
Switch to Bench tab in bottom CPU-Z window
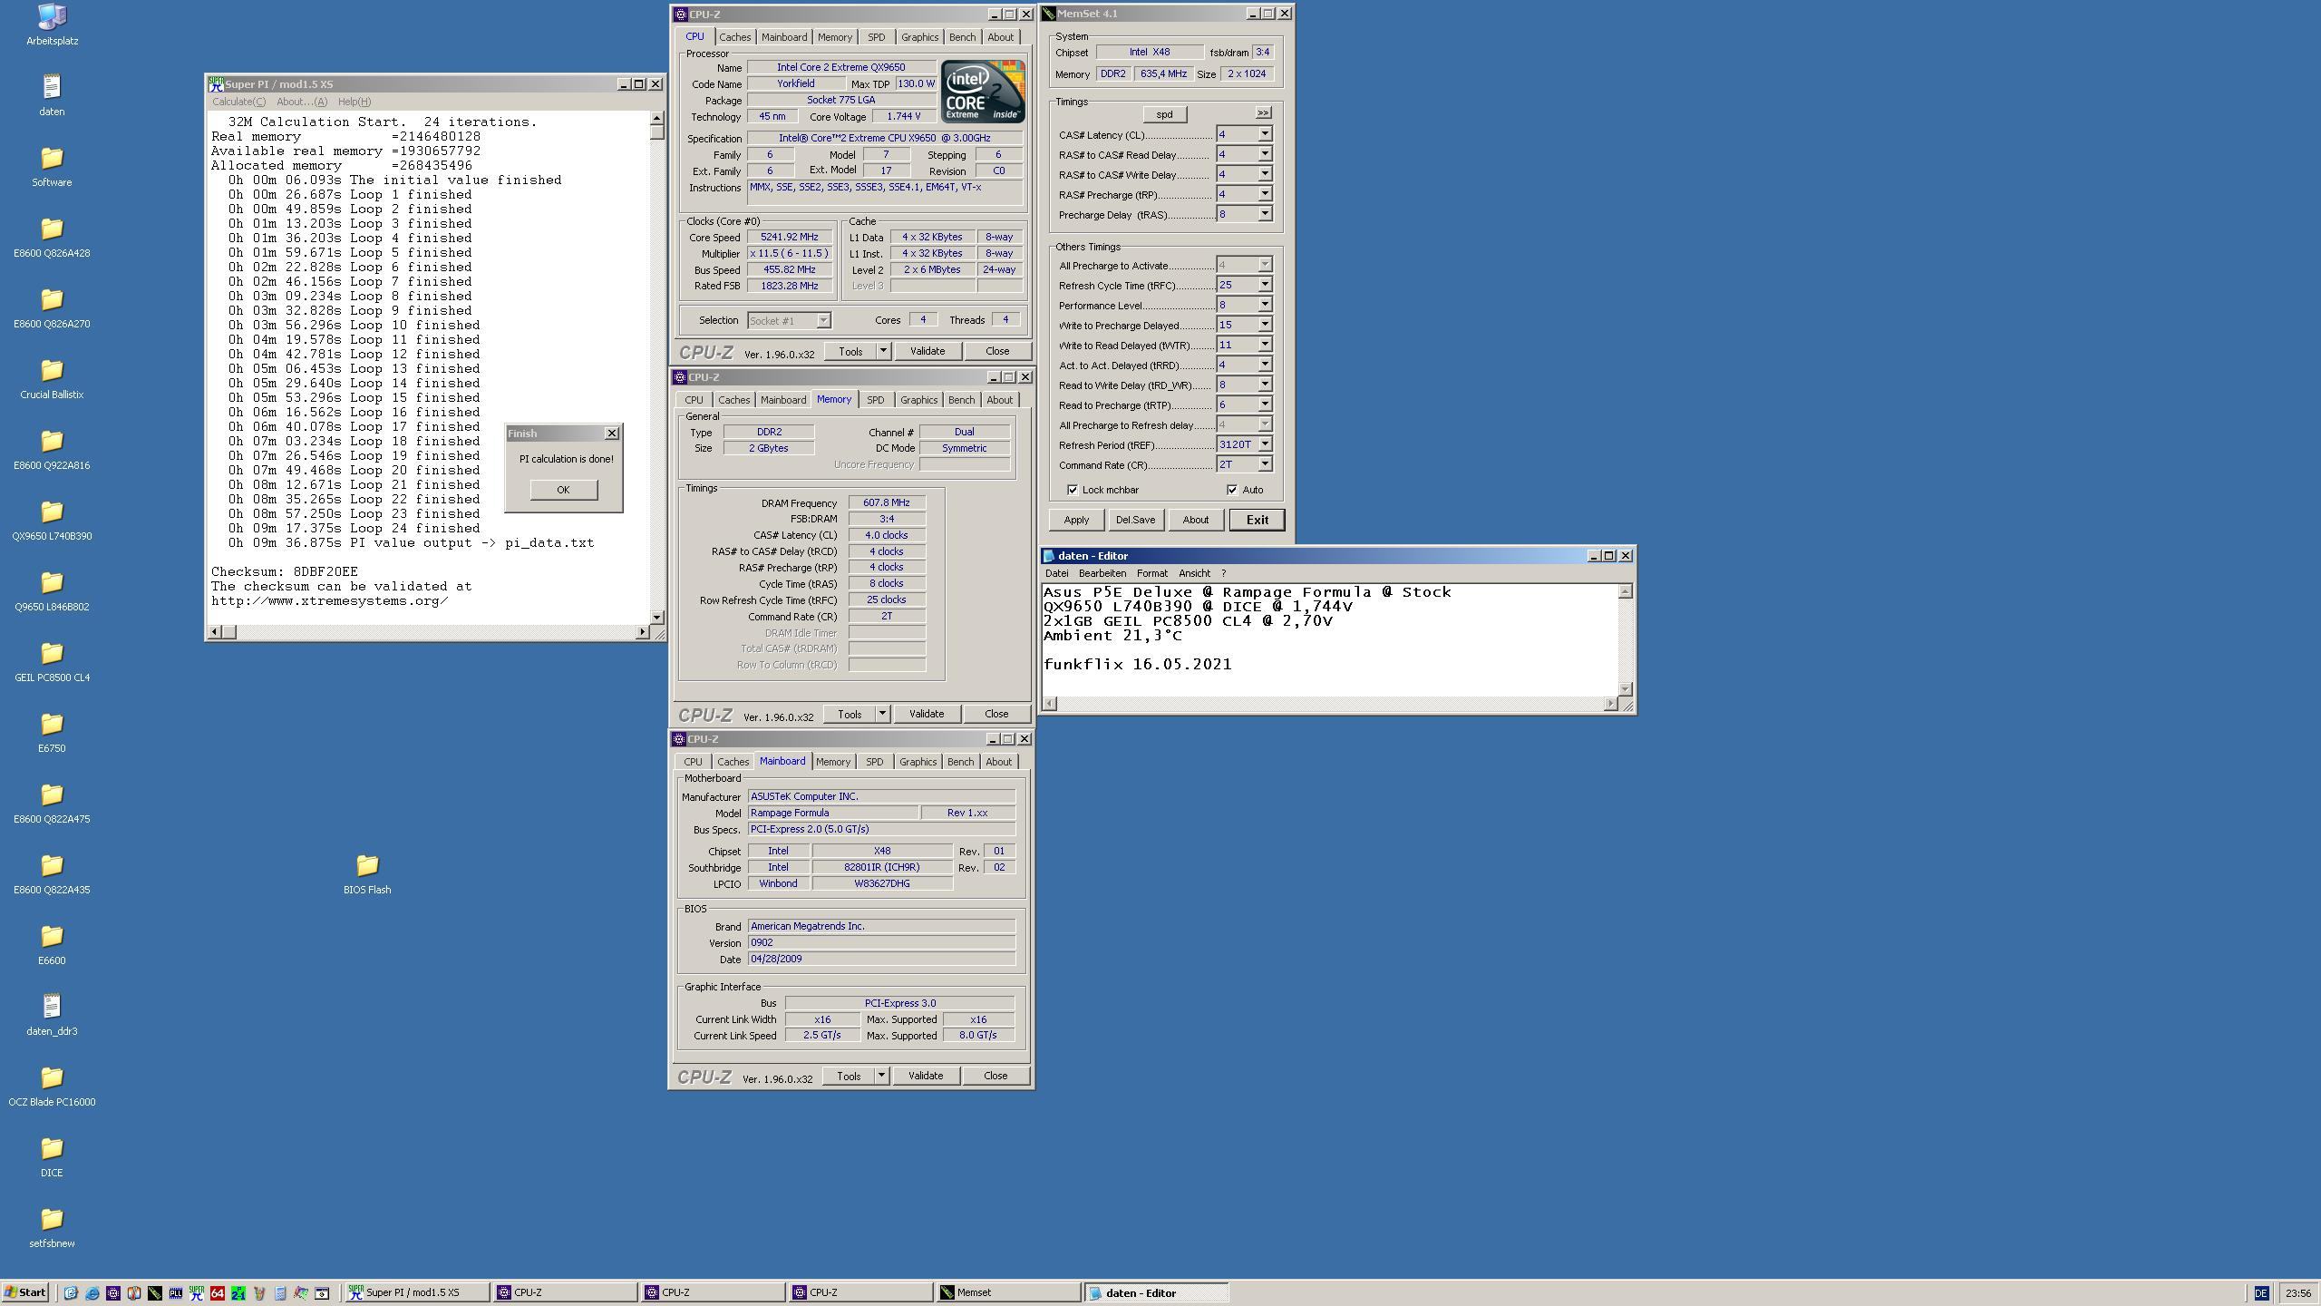(x=960, y=762)
